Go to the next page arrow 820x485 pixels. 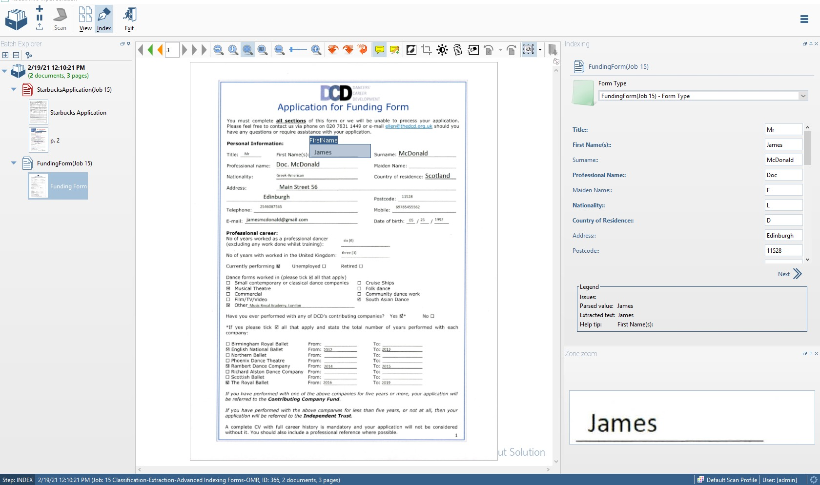(184, 49)
